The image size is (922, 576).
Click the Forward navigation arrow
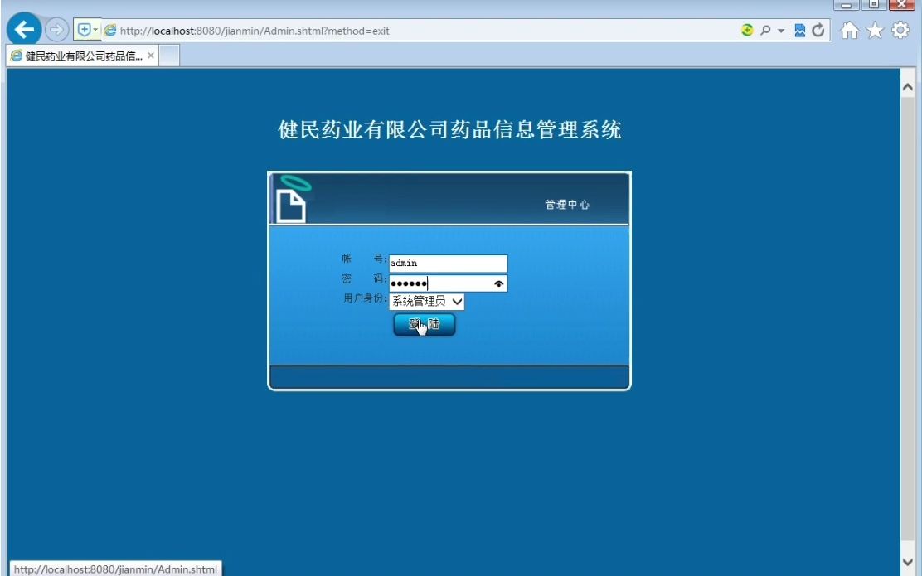(x=56, y=30)
